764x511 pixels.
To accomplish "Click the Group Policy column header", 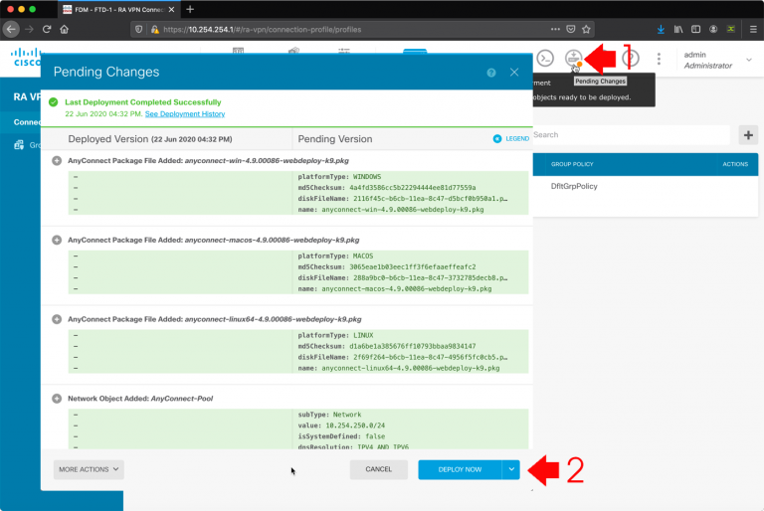I will coord(572,164).
